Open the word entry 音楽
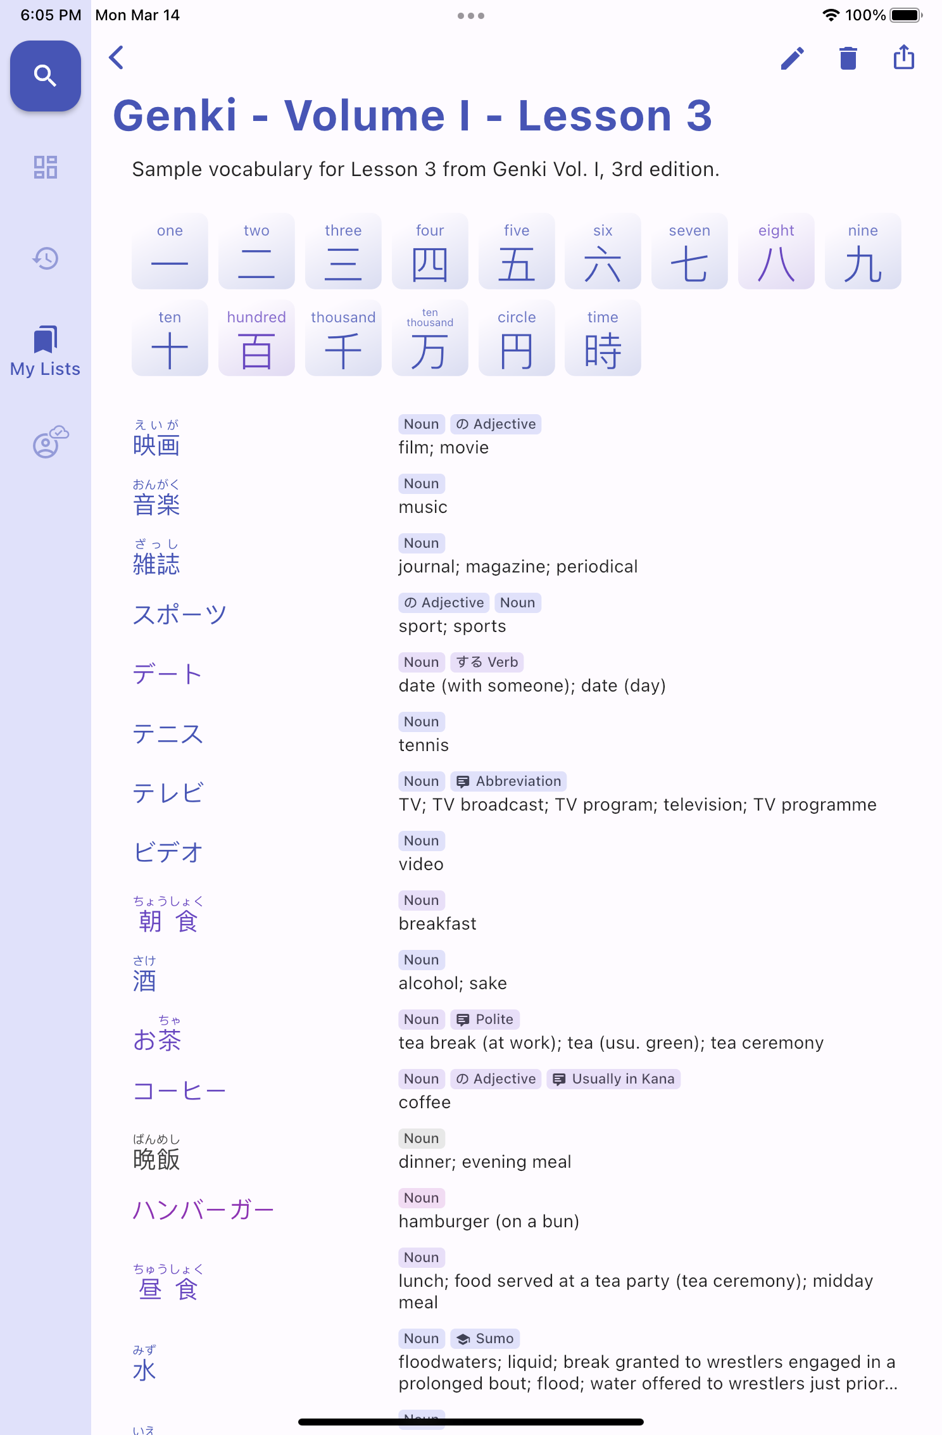The image size is (942, 1435). tap(156, 498)
